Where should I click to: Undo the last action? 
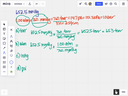click(37, 4)
